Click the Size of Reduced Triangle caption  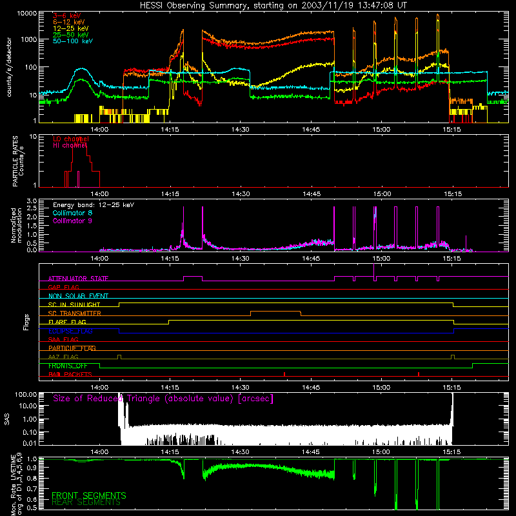tap(163, 399)
